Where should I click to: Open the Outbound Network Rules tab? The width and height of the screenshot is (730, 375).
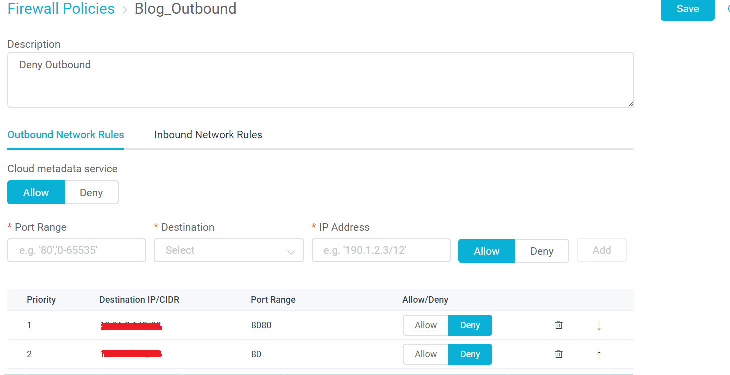click(x=66, y=135)
